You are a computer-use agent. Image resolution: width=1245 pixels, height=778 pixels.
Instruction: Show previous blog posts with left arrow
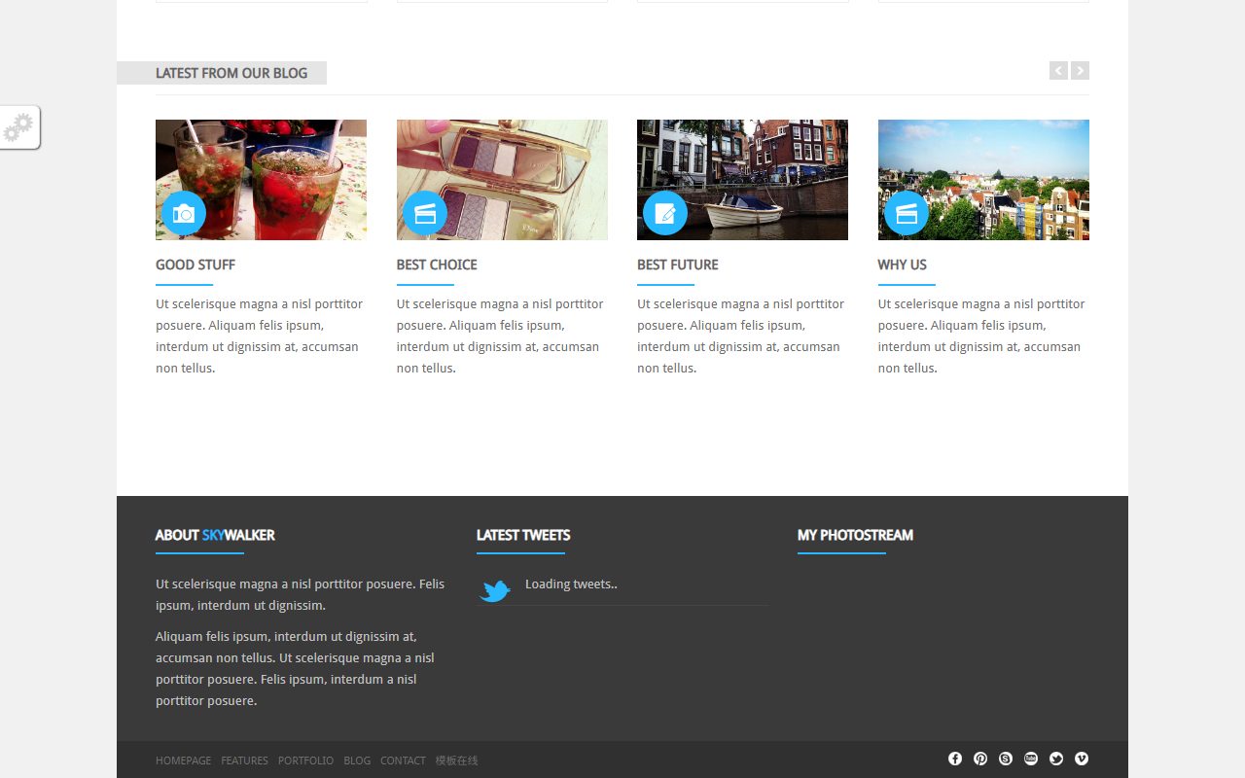point(1058,70)
